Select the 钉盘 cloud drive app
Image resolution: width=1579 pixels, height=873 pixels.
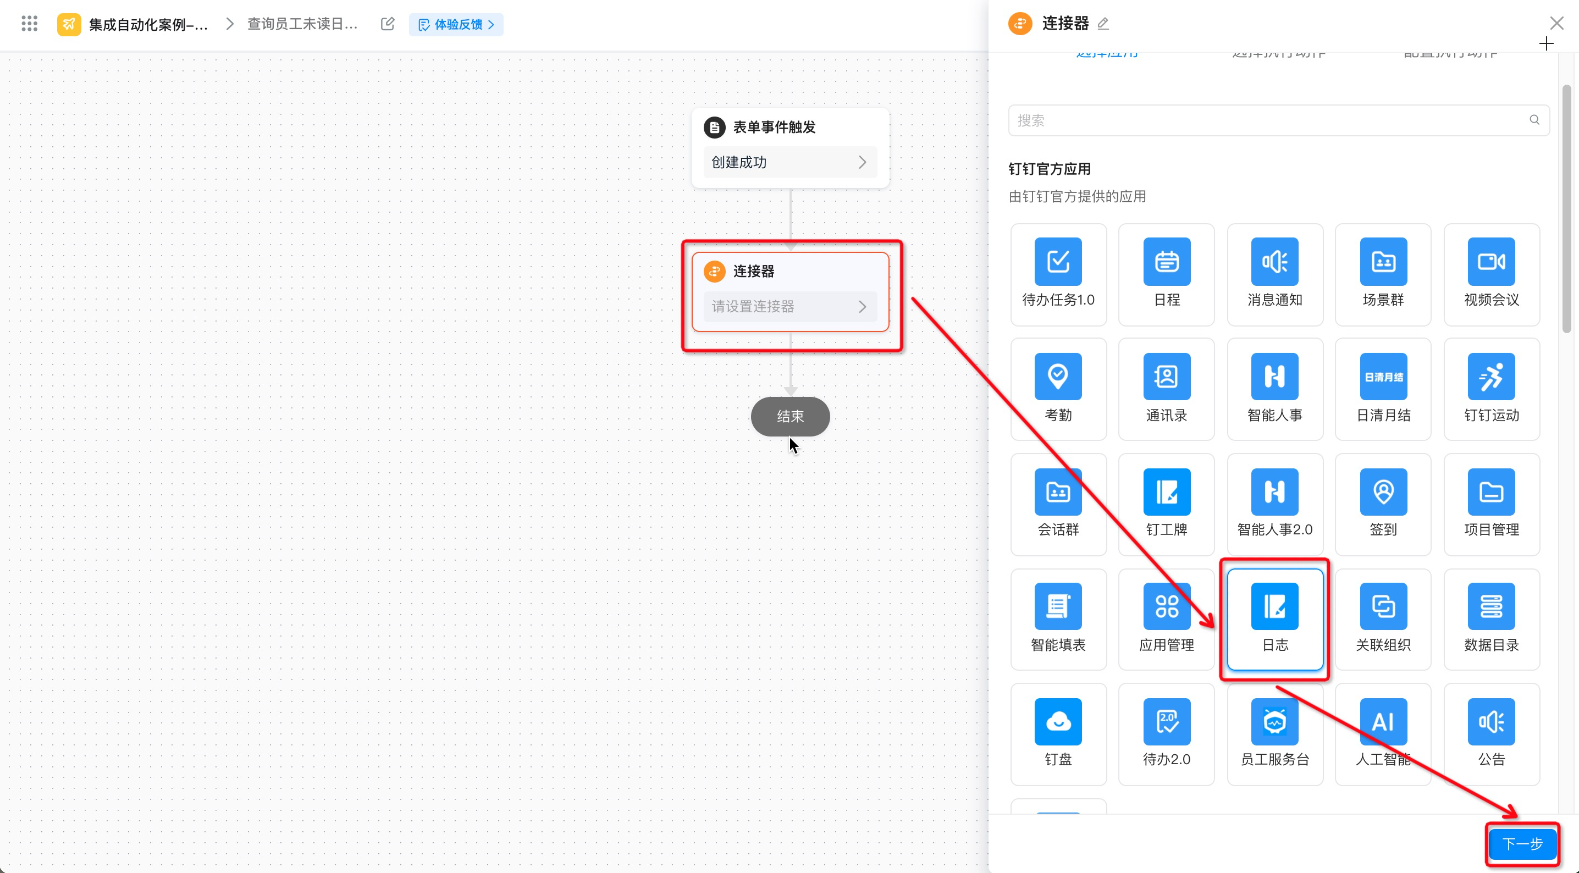[x=1058, y=734]
